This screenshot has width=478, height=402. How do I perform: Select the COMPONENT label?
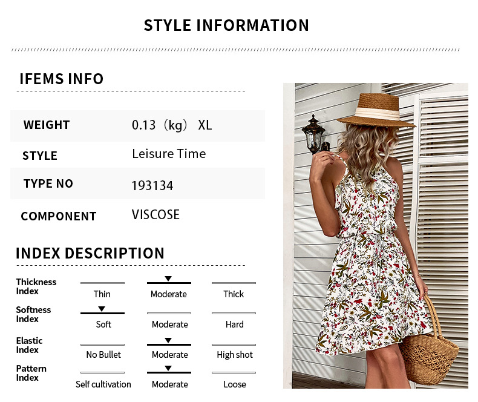pos(59,216)
